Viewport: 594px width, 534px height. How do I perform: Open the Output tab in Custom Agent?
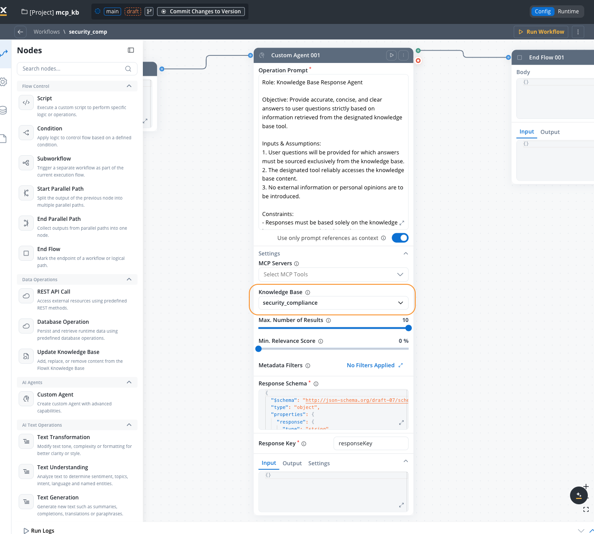(x=292, y=463)
